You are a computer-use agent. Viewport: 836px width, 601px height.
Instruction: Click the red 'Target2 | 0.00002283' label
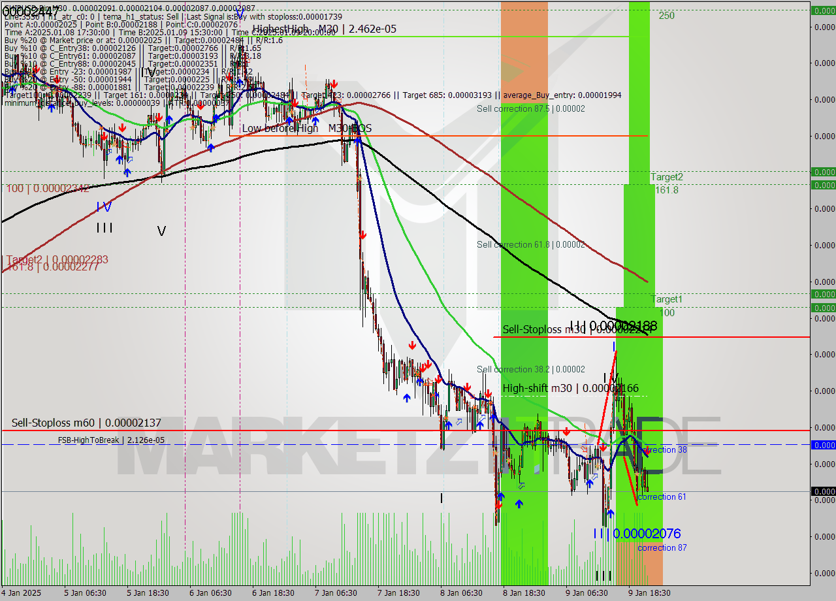57,259
